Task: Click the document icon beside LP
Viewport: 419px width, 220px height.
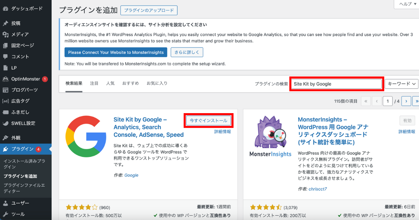Action: (x=6, y=68)
